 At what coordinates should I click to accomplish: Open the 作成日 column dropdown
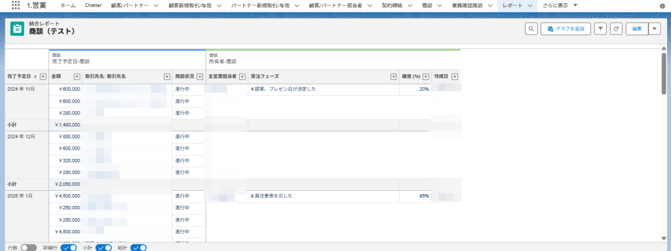coord(455,76)
